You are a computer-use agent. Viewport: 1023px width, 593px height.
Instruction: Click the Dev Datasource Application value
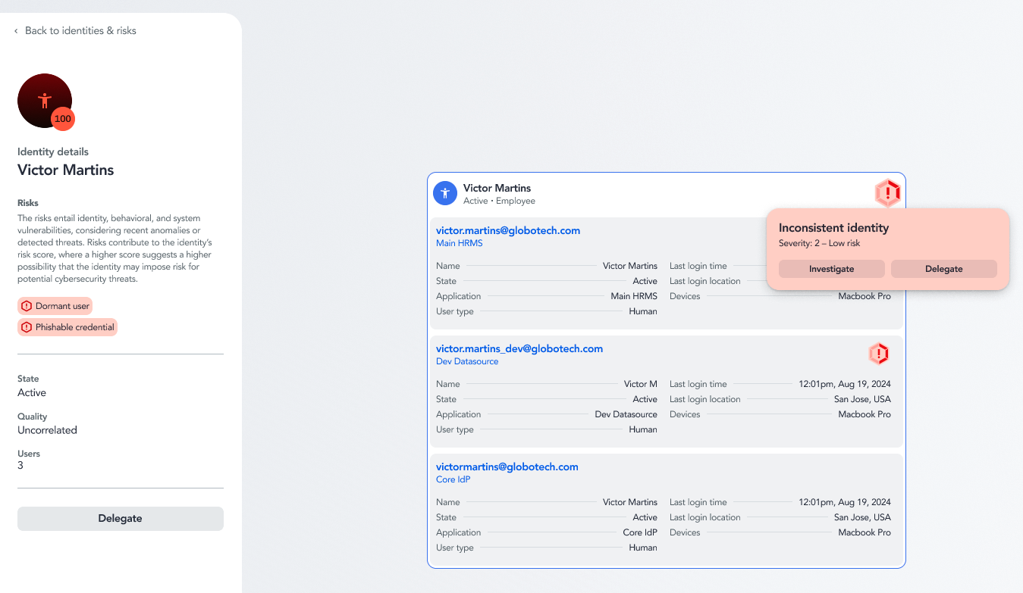pyautogui.click(x=626, y=414)
